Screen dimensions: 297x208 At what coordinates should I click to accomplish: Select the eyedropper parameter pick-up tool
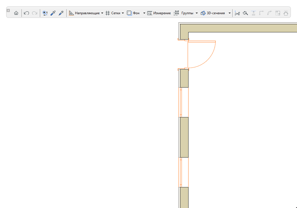click(x=53, y=13)
